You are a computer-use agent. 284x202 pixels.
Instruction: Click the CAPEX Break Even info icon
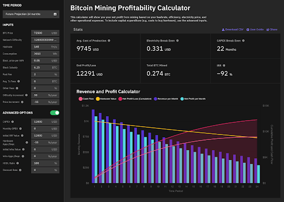(244, 40)
